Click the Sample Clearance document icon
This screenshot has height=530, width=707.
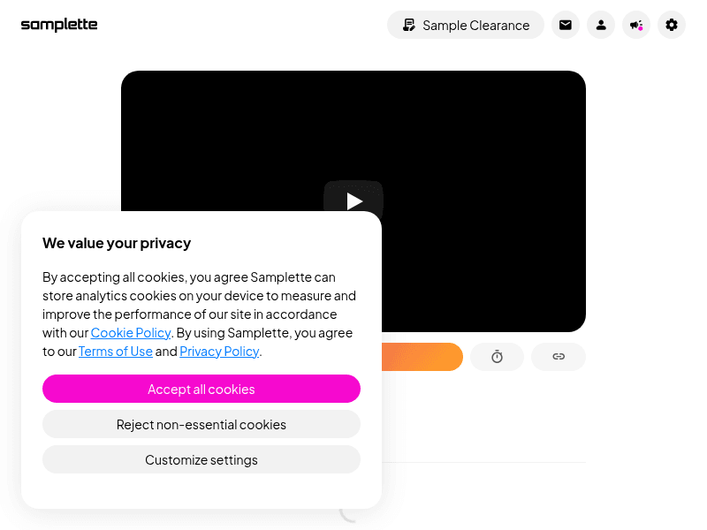409,26
